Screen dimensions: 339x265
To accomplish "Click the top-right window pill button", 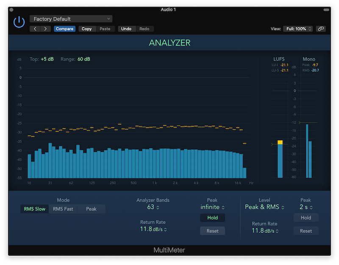I will coord(326,10).
